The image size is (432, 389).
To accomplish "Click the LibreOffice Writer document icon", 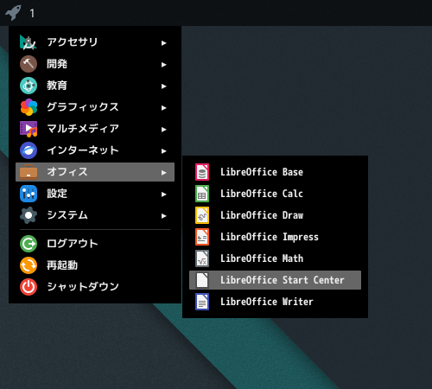I will point(202,302).
